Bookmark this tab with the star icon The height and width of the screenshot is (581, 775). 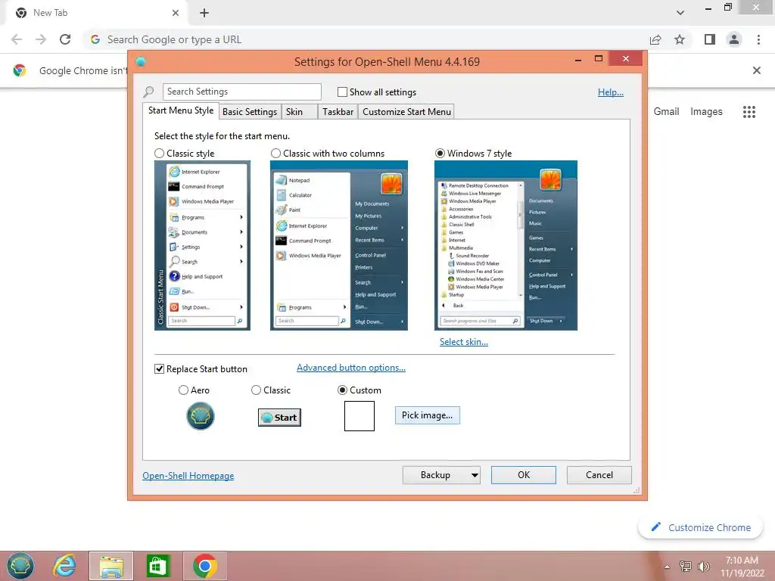click(680, 39)
